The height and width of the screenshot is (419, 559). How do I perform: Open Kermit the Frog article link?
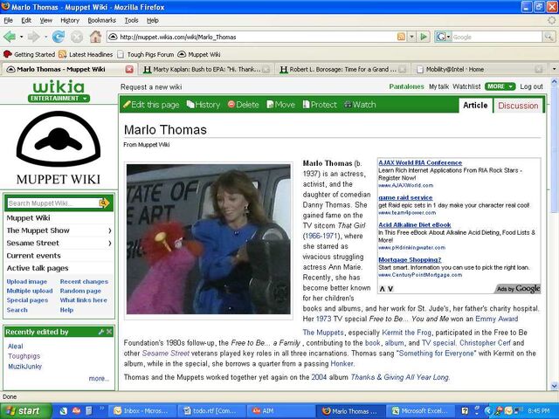406,333
